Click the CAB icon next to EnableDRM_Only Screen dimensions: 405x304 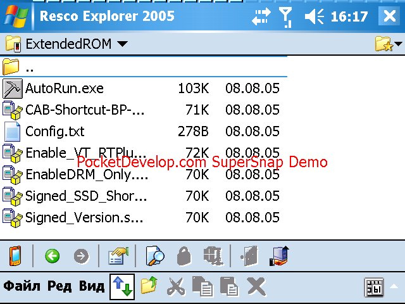[x=13, y=175]
